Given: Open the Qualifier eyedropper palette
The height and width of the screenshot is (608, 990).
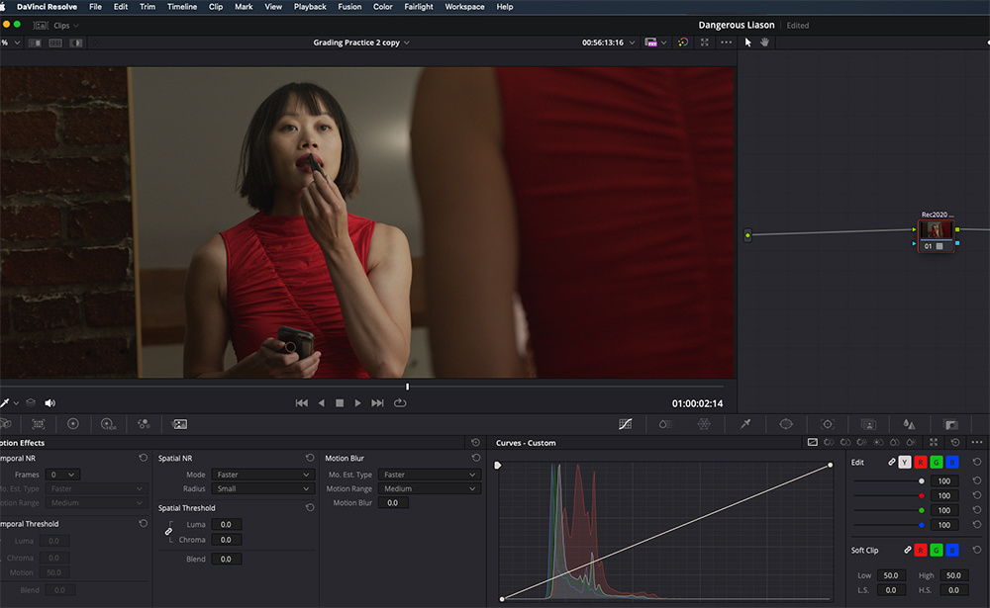Looking at the screenshot, I should tap(745, 424).
